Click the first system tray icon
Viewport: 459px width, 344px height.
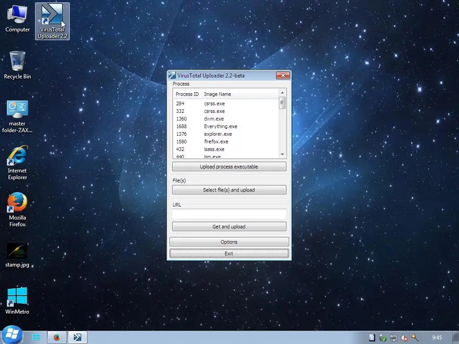[372, 338]
